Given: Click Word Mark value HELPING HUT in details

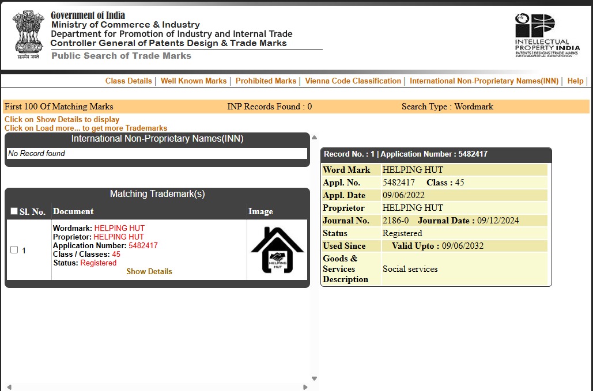Looking at the screenshot, I should coord(413,170).
